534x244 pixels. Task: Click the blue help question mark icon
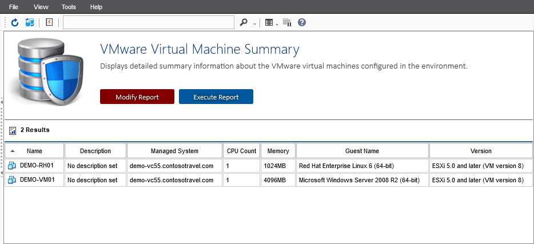[302, 22]
